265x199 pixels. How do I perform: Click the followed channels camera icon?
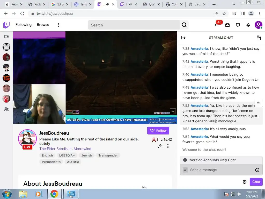[x=6, y=37]
